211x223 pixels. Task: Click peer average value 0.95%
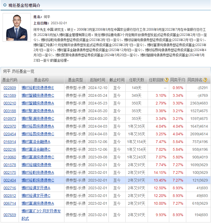point(178,88)
